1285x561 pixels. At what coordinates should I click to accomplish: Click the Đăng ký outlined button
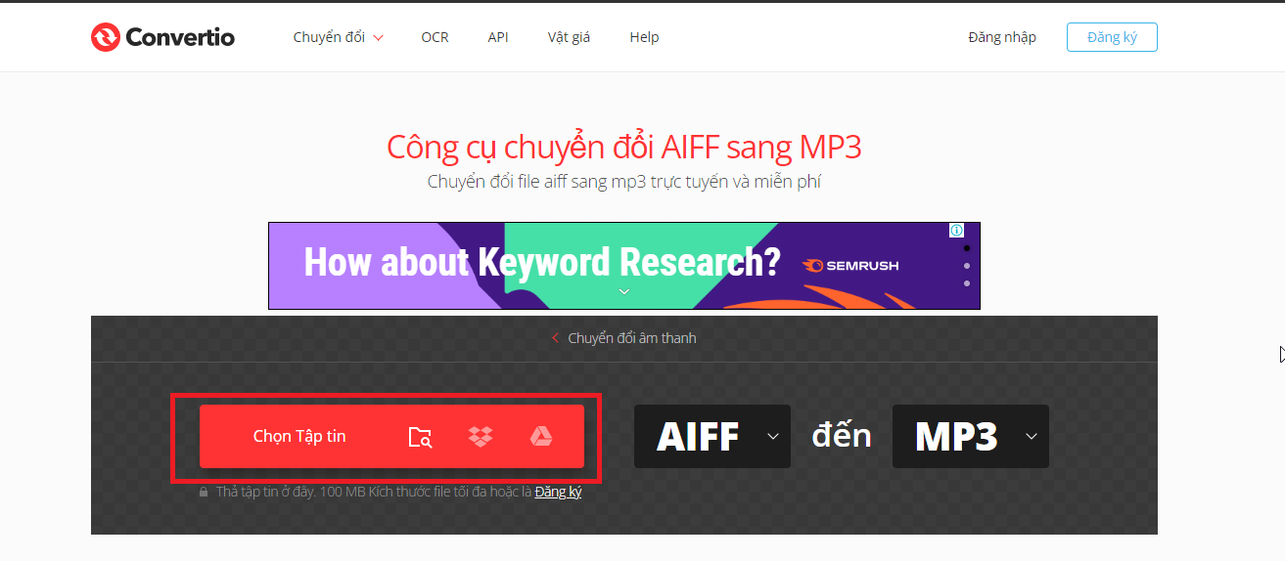pos(1112,37)
